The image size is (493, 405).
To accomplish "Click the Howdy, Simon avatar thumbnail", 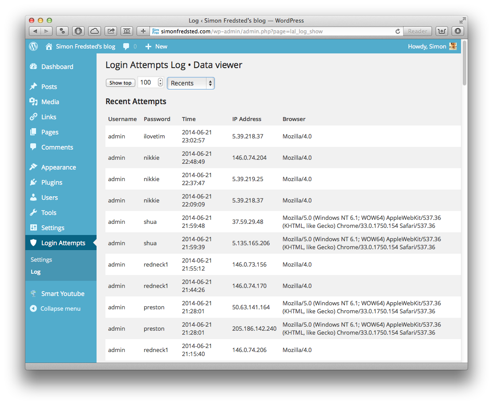I will click(x=453, y=46).
